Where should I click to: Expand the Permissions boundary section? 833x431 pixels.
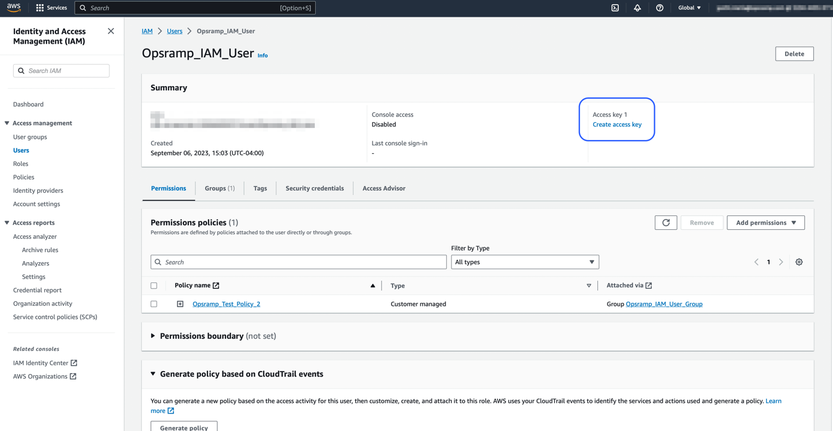(154, 336)
